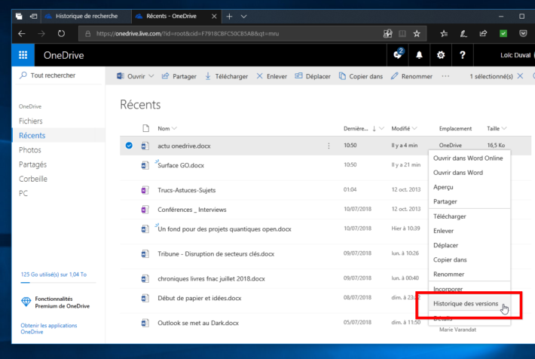The width and height of the screenshot is (535, 359).
Task: Open the favorites hub icon
Action: pyautogui.click(x=444, y=33)
